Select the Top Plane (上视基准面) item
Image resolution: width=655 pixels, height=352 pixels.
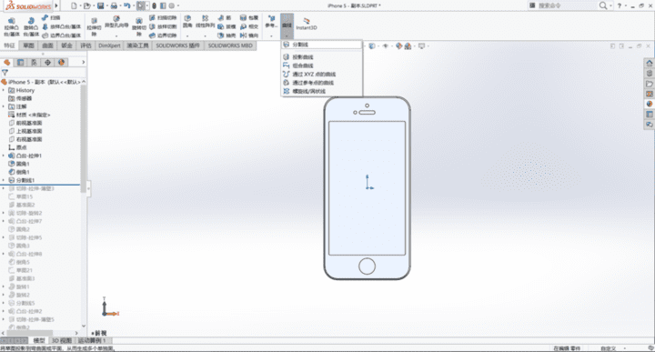click(x=25, y=131)
